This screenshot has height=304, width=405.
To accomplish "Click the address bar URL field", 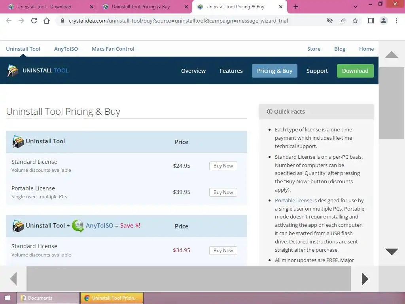I will click(x=178, y=21).
